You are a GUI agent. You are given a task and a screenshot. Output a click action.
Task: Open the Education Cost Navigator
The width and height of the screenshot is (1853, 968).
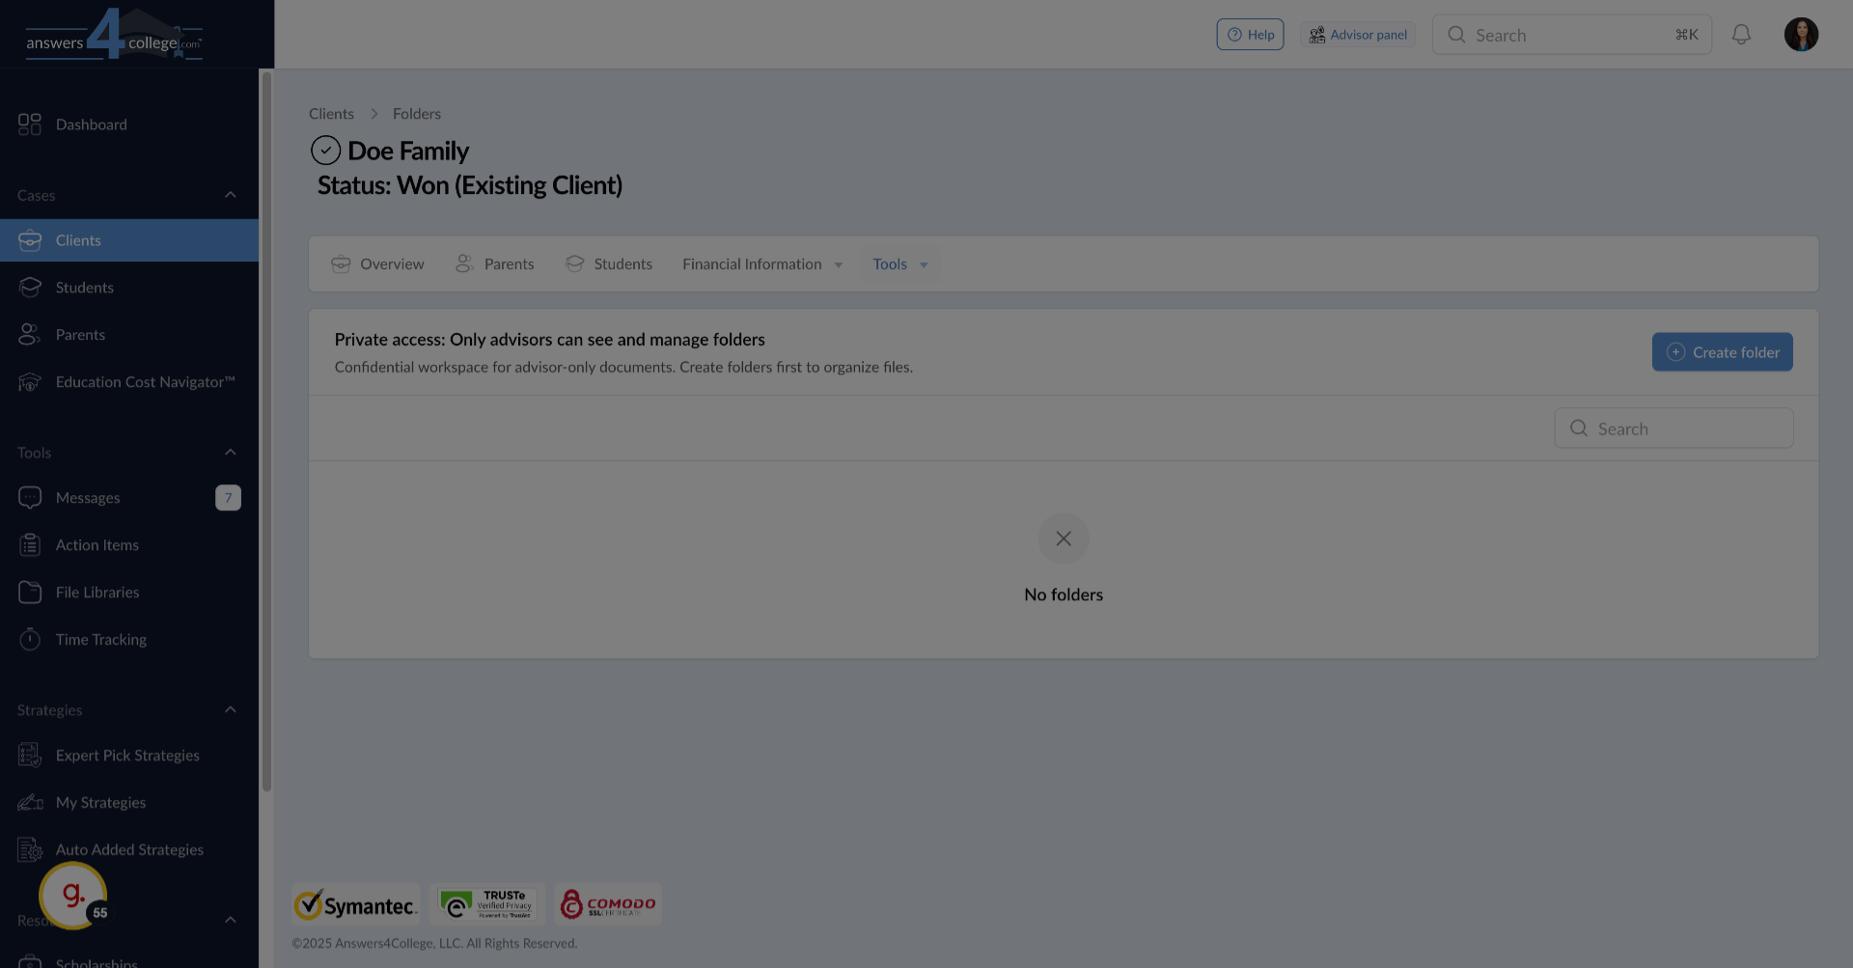(x=145, y=382)
